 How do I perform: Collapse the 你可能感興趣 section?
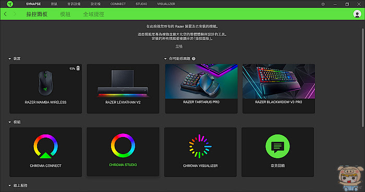point(165,59)
